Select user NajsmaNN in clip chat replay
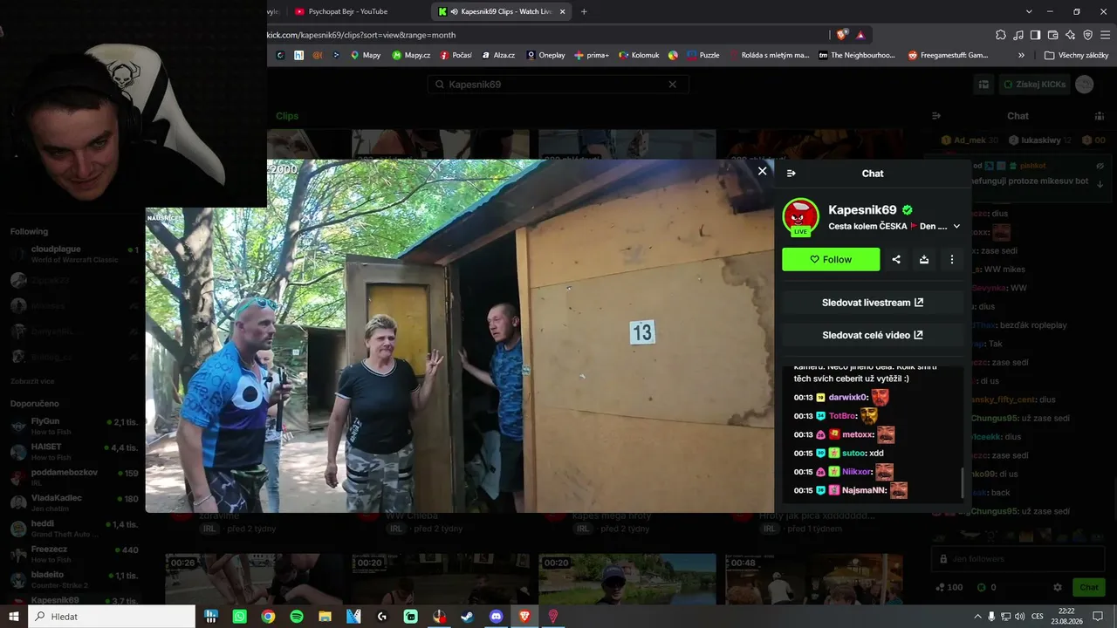1117x628 pixels. pyautogui.click(x=864, y=490)
